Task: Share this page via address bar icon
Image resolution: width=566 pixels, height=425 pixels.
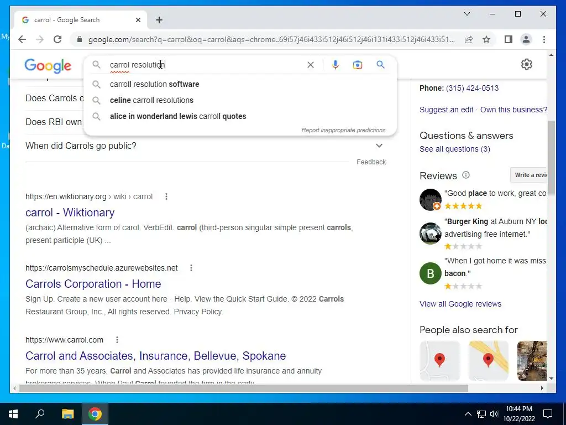Action: click(469, 39)
